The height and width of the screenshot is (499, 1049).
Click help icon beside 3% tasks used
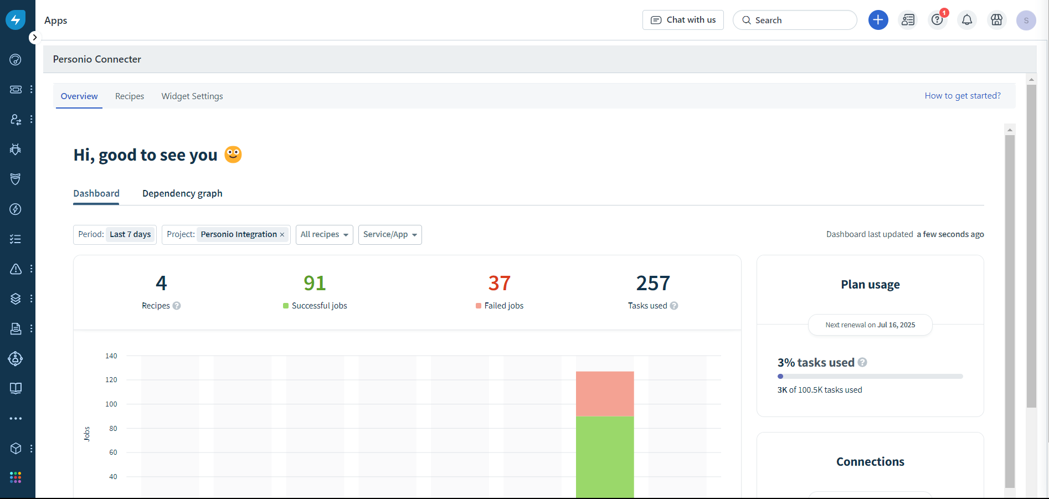(862, 362)
